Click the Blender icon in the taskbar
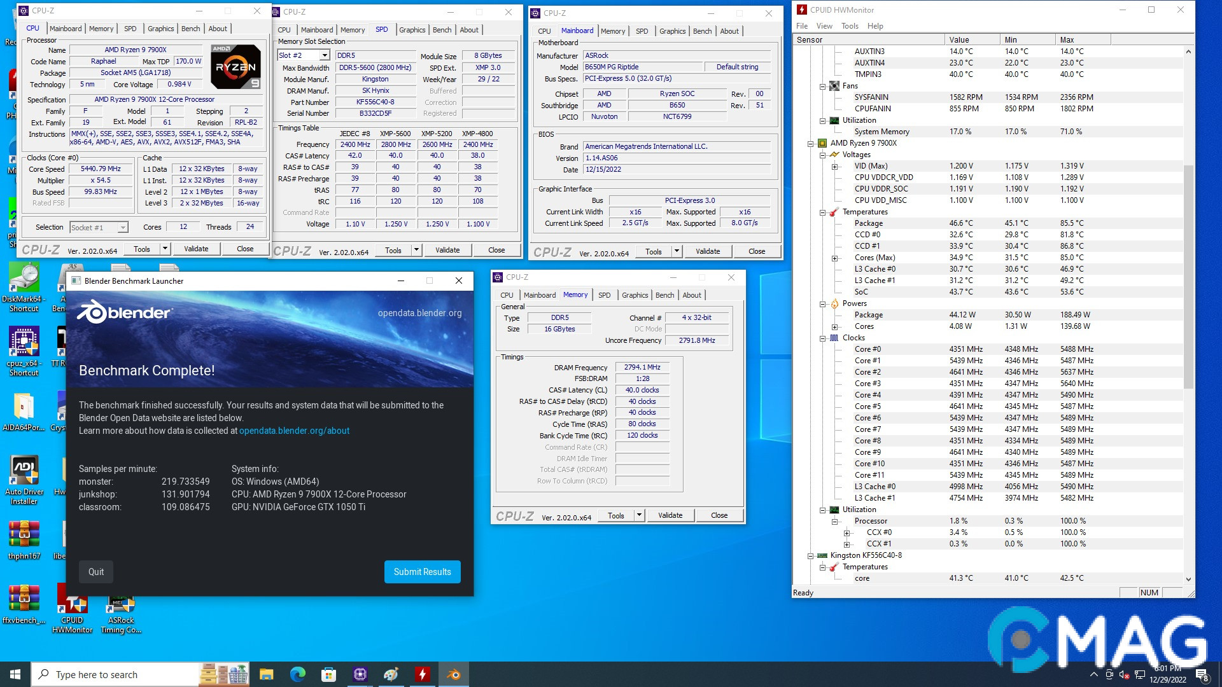 (x=454, y=674)
